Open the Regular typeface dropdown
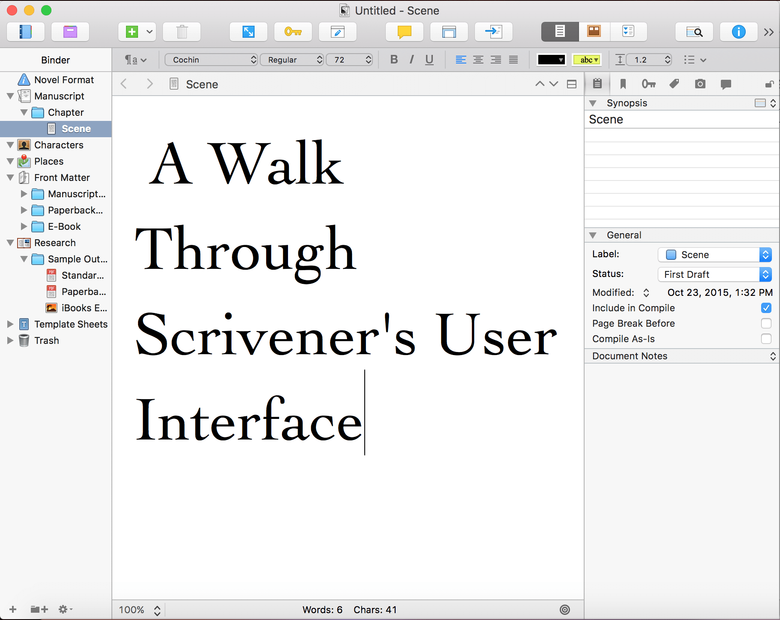The height and width of the screenshot is (620, 780). coord(292,60)
